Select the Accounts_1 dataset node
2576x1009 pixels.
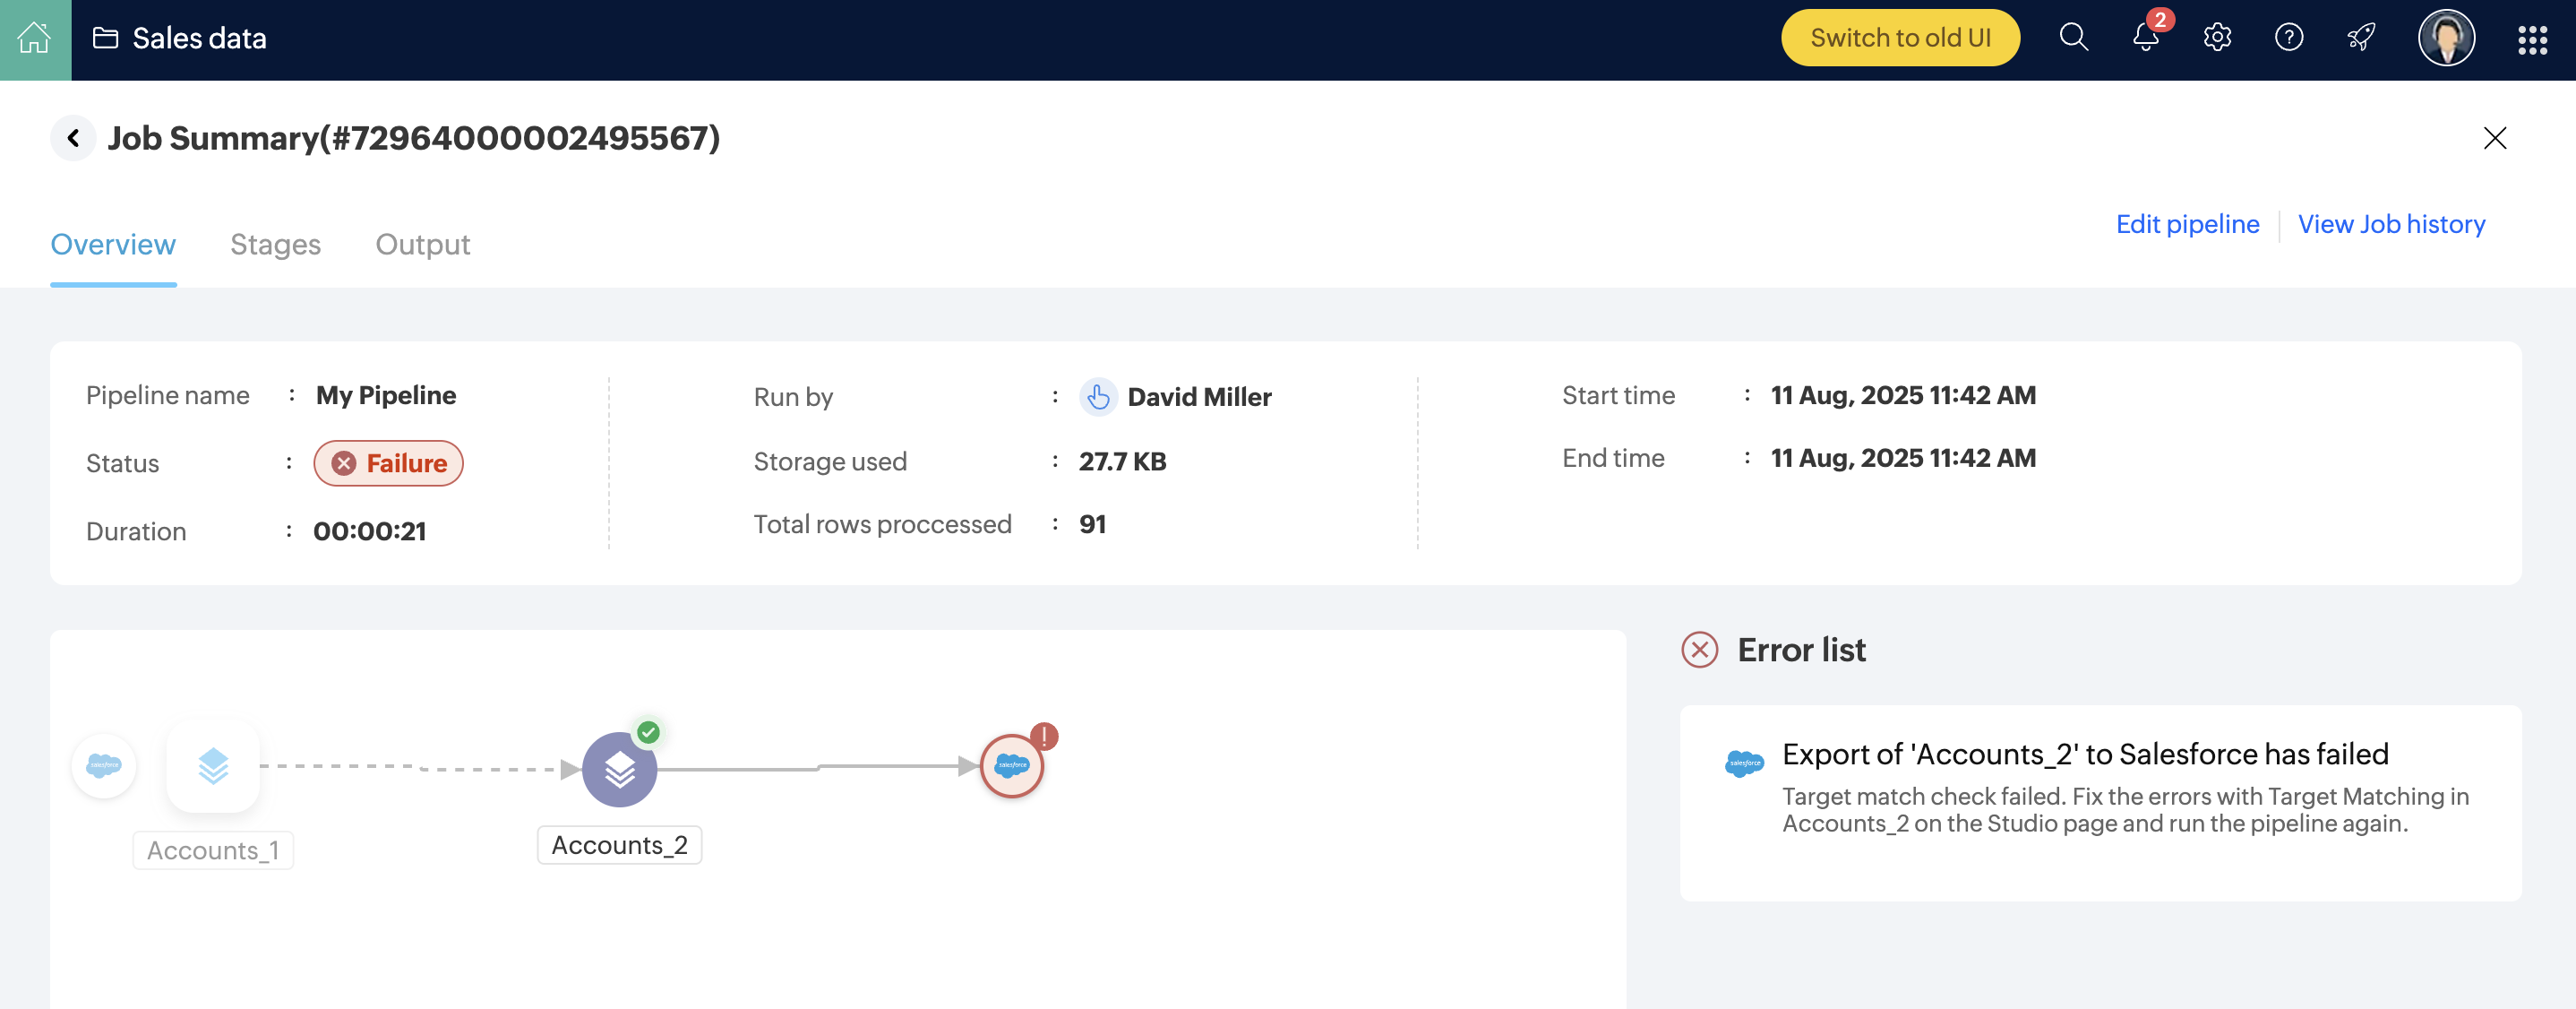click(x=213, y=766)
